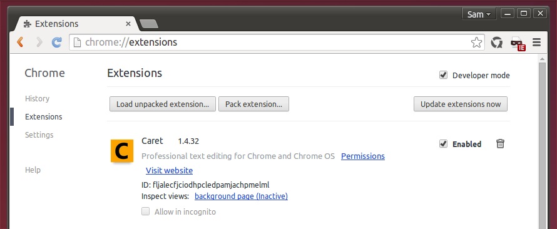Open the Sam profile dropdown
557x229 pixels.
pyautogui.click(x=479, y=14)
